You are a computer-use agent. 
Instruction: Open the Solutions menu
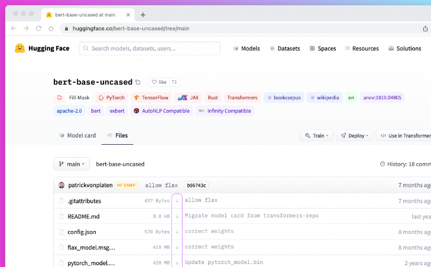pos(404,48)
